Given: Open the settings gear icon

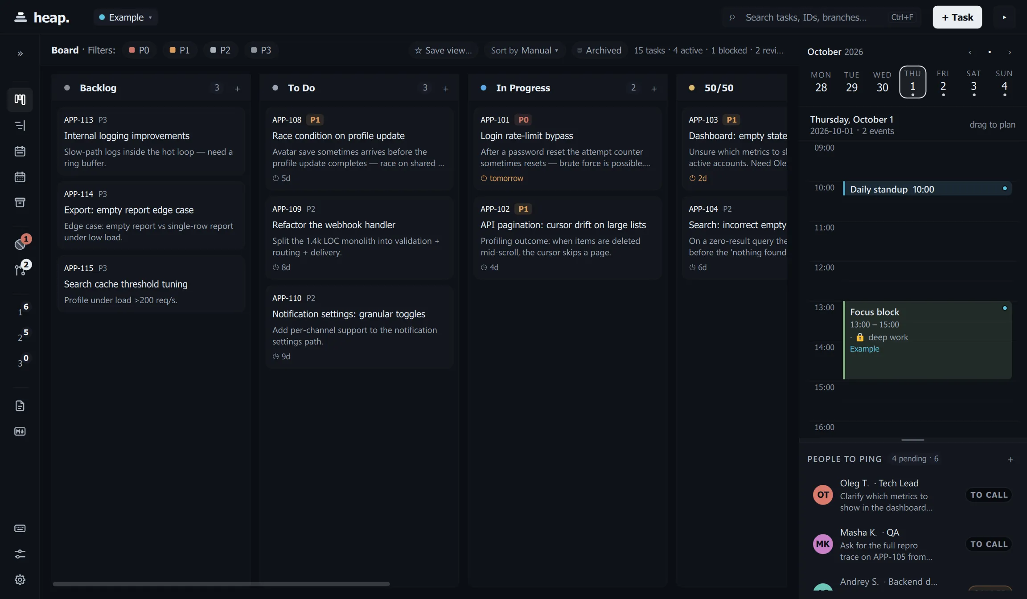Looking at the screenshot, I should click(x=20, y=580).
